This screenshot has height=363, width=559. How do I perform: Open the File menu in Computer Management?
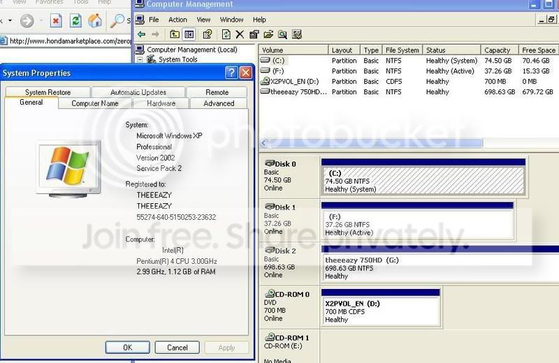point(154,20)
